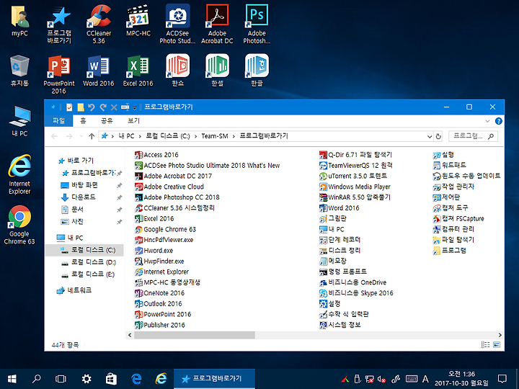
Task: Open CCleaner 5.36 desktop shortcut
Action: [x=99, y=24]
